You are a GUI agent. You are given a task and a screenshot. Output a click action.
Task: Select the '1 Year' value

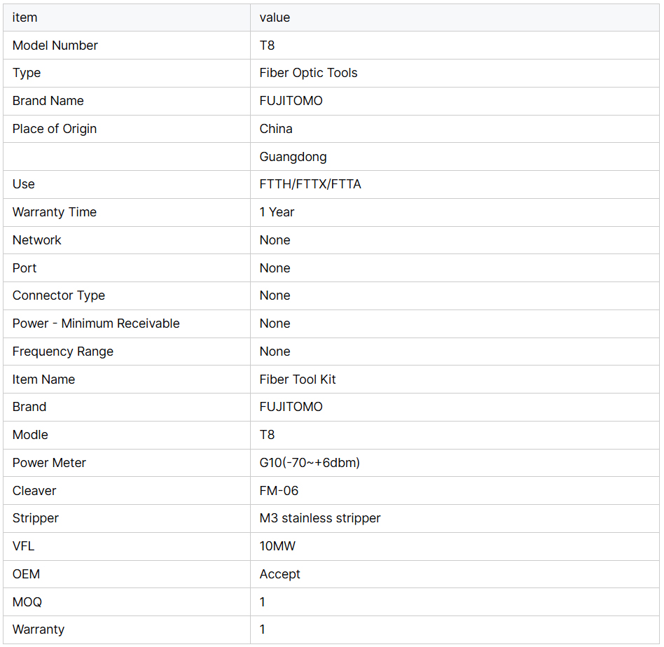pos(277,212)
